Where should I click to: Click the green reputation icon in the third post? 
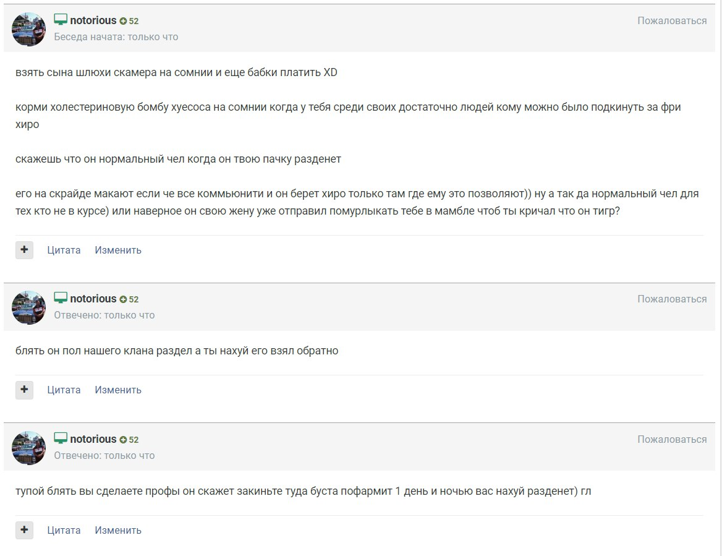123,440
